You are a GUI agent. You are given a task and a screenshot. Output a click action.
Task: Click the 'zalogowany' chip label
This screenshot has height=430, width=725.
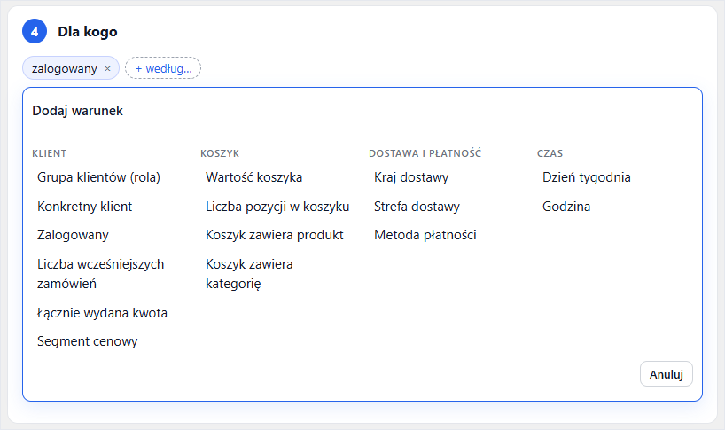point(65,69)
